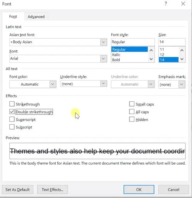Tick the Superscript checkbox
The height and width of the screenshot is (198, 192).
coord(12,119)
